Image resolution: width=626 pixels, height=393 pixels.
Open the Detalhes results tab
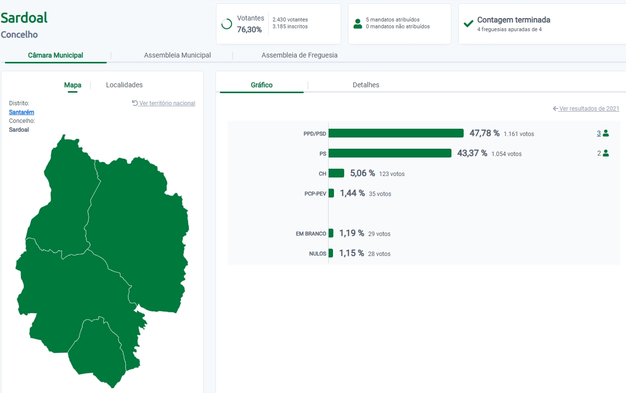(x=366, y=85)
